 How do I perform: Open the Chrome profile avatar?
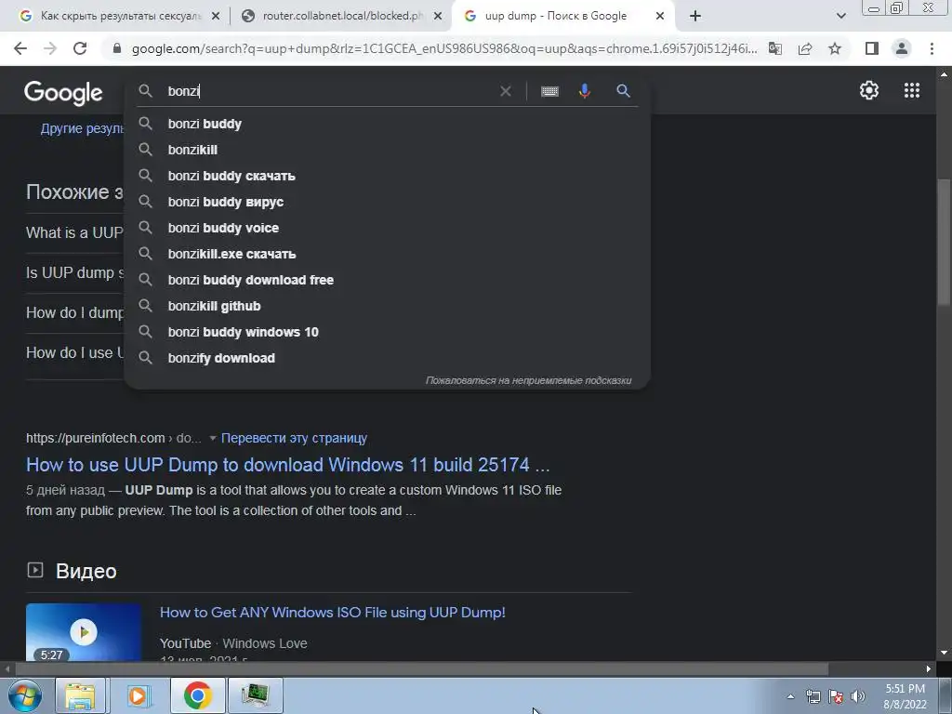902,48
